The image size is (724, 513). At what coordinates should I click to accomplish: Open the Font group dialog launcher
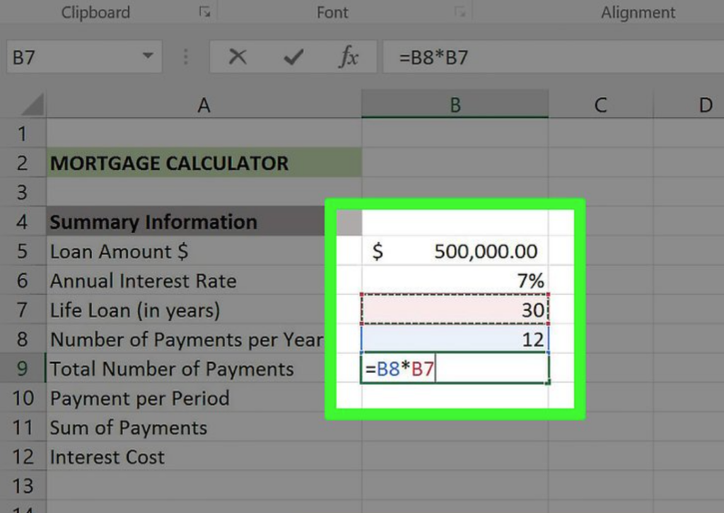pos(460,12)
